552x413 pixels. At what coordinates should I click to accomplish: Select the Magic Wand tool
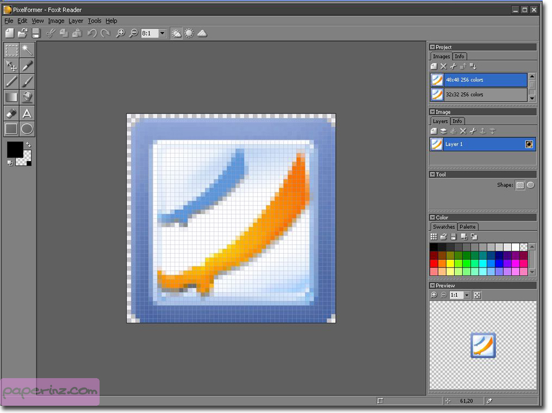[x=27, y=50]
